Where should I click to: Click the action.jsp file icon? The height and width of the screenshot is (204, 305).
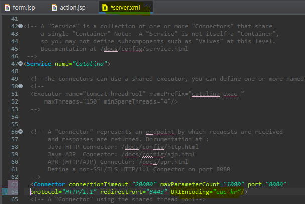click(x=54, y=8)
